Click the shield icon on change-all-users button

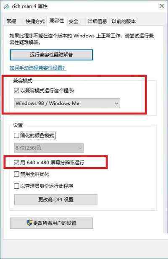pos(29,223)
